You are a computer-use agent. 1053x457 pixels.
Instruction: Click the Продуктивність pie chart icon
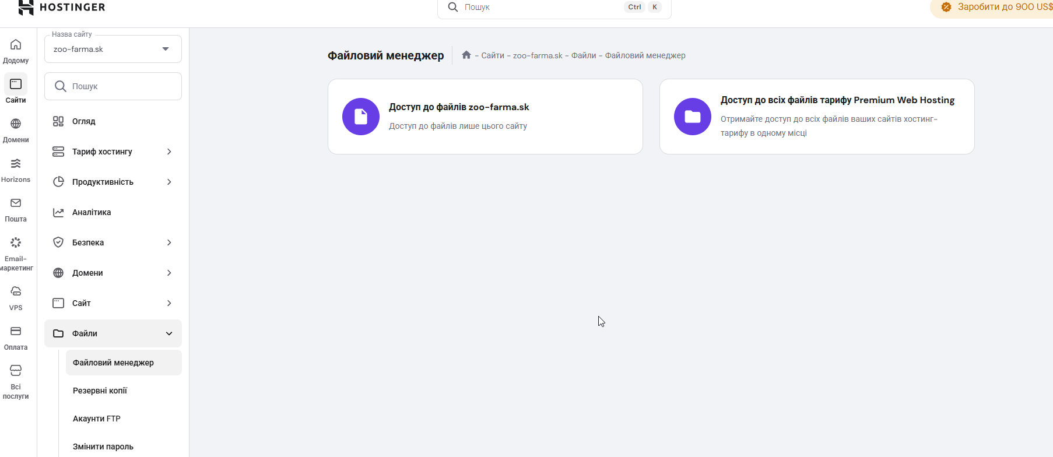58,182
